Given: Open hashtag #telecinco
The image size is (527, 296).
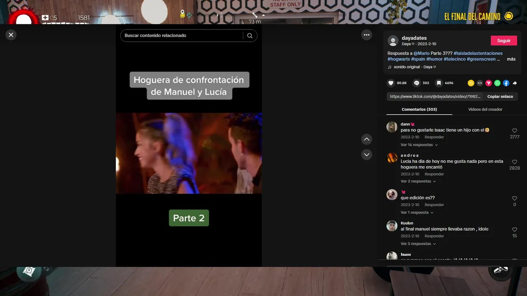Looking at the screenshot, I should (455, 59).
